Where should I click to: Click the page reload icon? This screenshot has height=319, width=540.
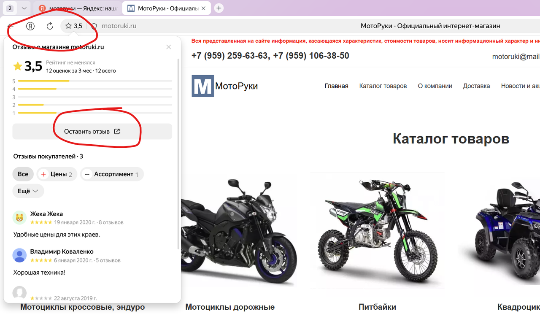(x=49, y=26)
